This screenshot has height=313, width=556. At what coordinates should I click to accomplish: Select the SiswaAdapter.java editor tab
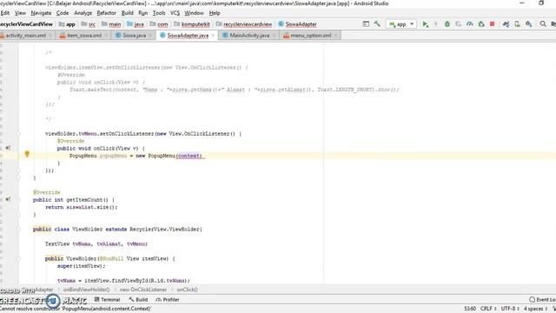click(188, 36)
